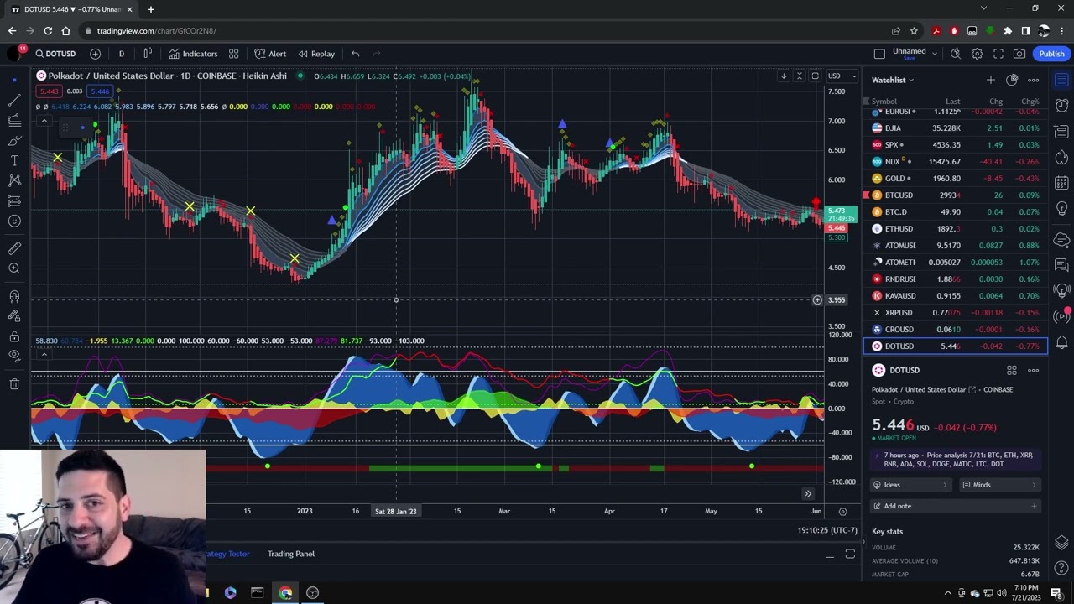Open the DOTUSD details grid view icon
Viewport: 1074px width, 604px height.
[x=1012, y=370]
